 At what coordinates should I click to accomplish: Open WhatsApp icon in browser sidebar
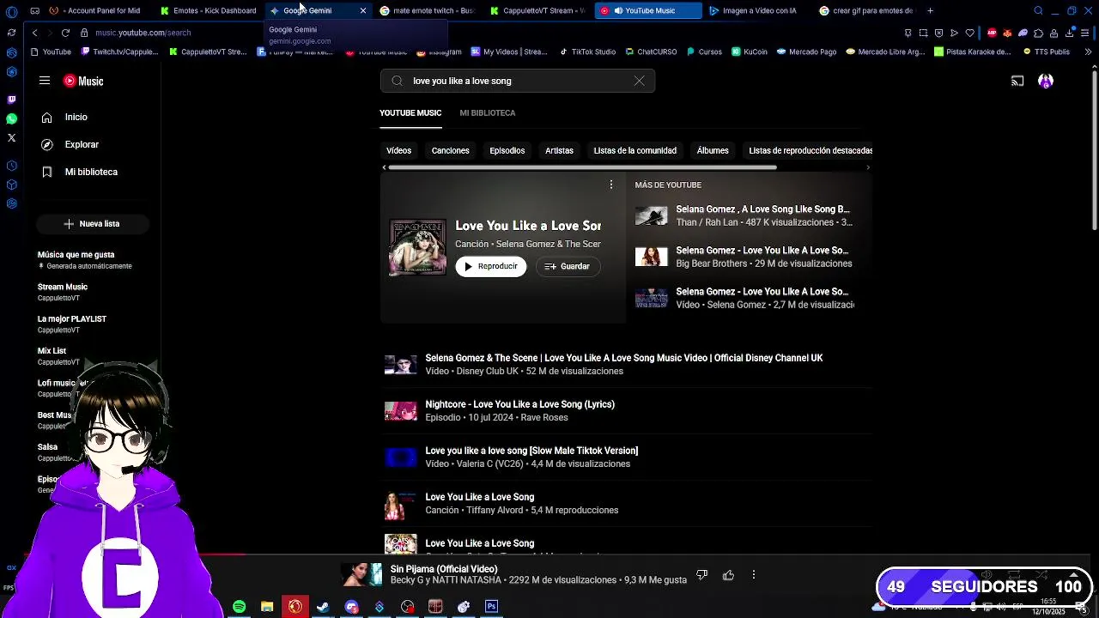(x=11, y=118)
